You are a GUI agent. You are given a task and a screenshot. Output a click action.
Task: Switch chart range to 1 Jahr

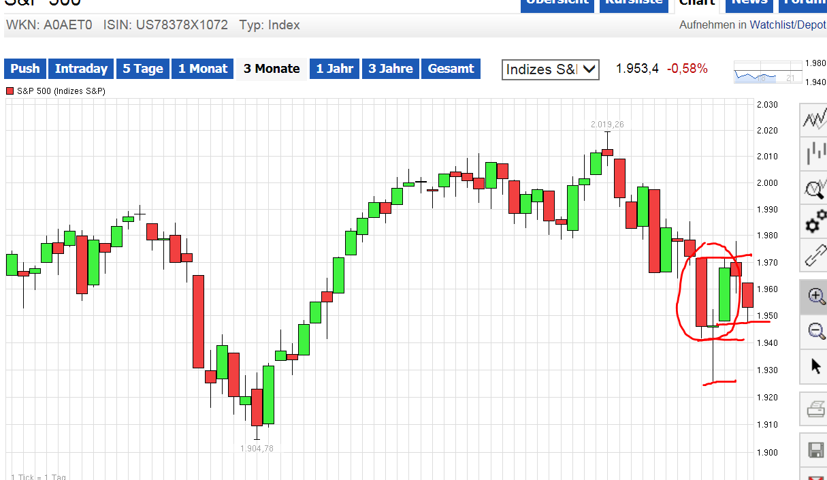click(334, 69)
